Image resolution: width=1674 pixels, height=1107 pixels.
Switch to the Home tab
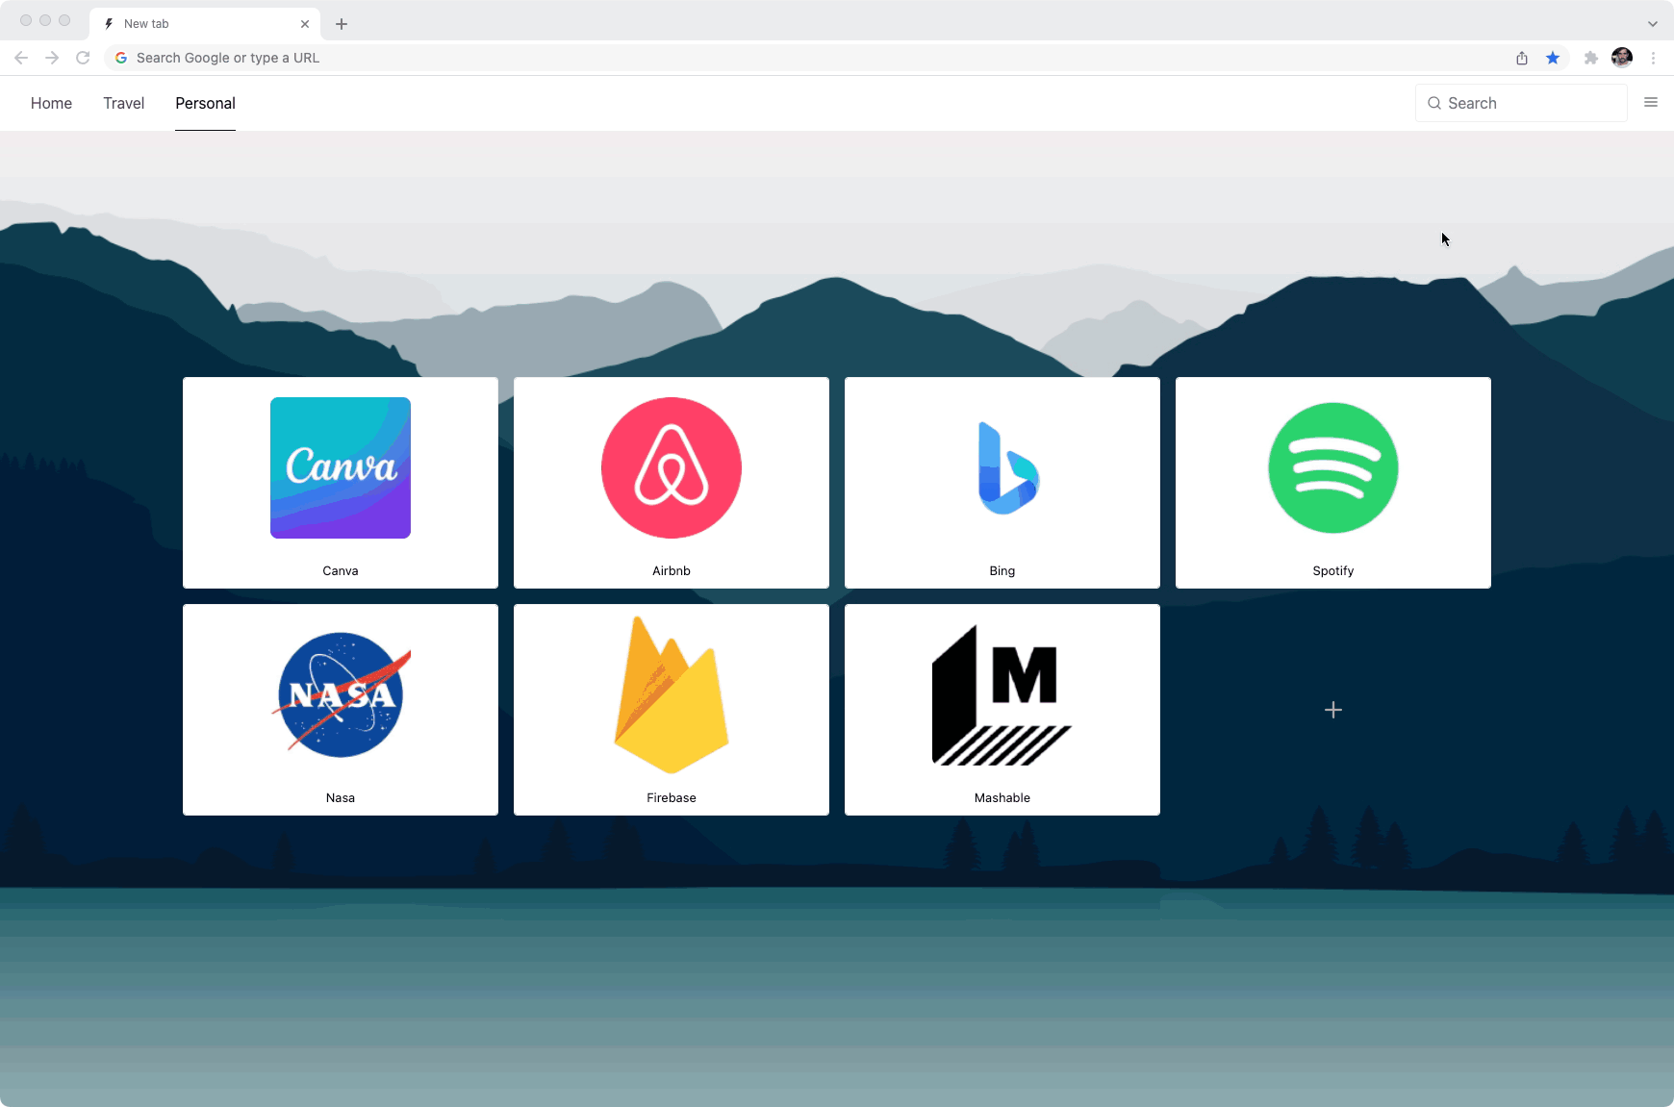click(51, 103)
